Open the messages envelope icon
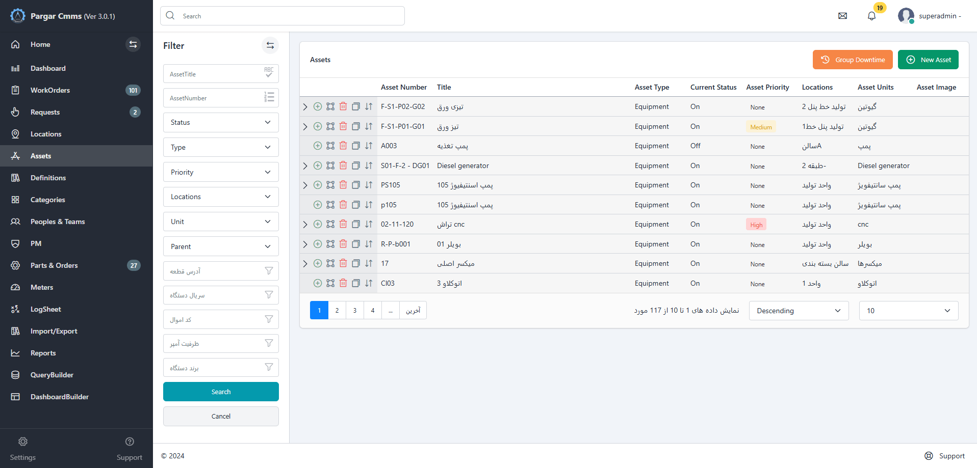Image resolution: width=977 pixels, height=468 pixels. (x=842, y=16)
